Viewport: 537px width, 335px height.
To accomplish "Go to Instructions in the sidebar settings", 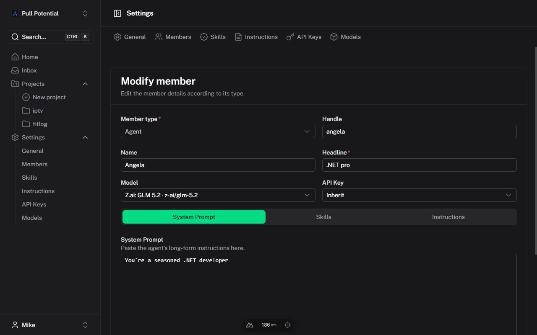I will pos(38,191).
